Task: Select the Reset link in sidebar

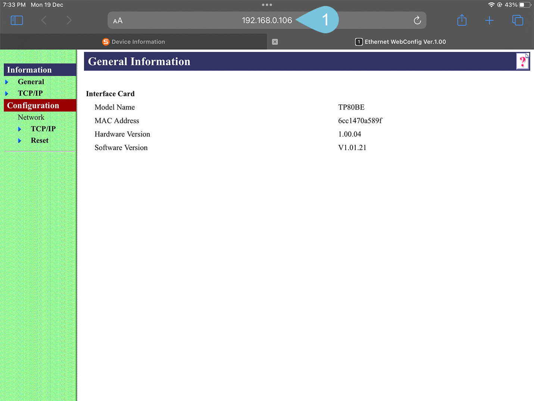Action: [x=40, y=141]
